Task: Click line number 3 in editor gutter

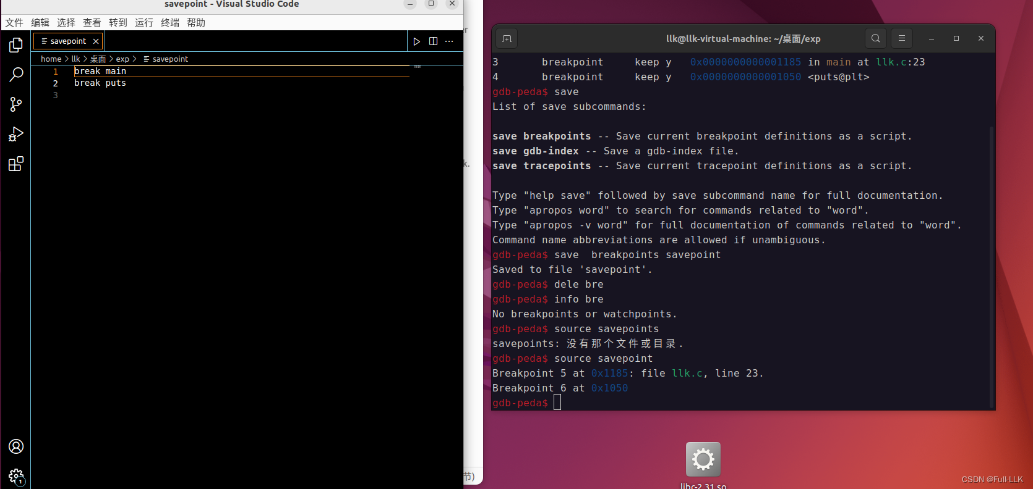Action: [56, 95]
